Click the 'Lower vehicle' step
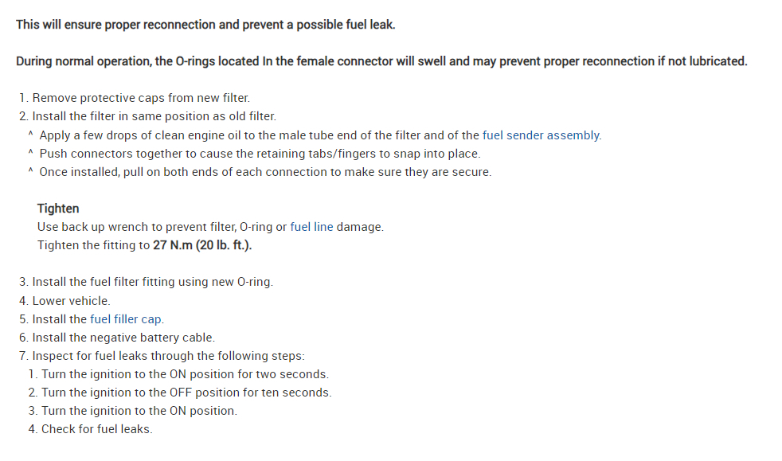The width and height of the screenshot is (782, 461). click(x=71, y=301)
